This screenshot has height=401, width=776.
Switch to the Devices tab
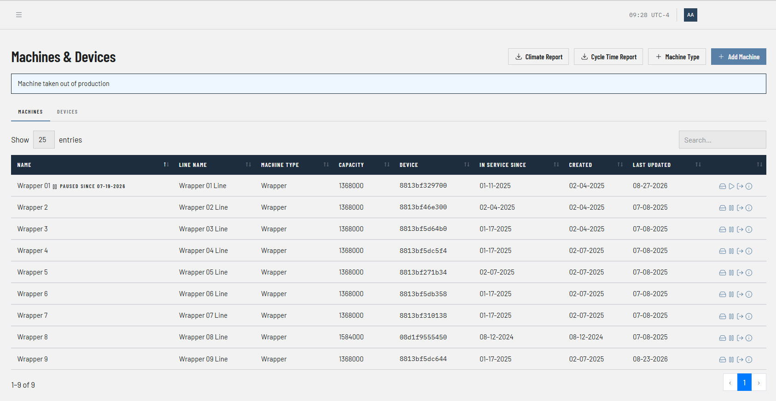67,112
